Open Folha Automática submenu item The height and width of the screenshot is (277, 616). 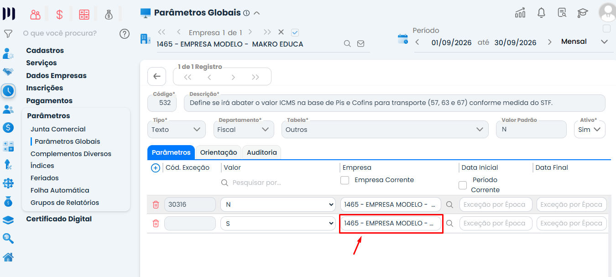(60, 190)
